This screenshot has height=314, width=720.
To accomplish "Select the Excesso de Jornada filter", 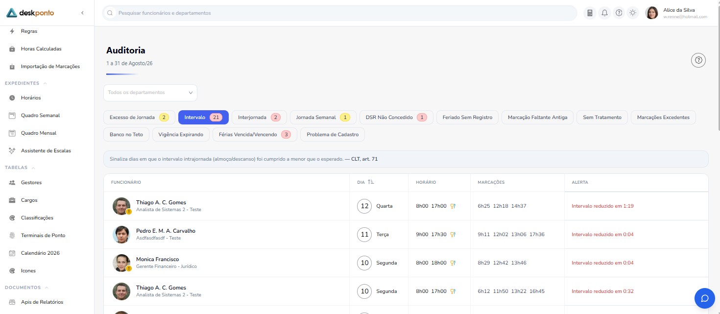I will coord(139,118).
